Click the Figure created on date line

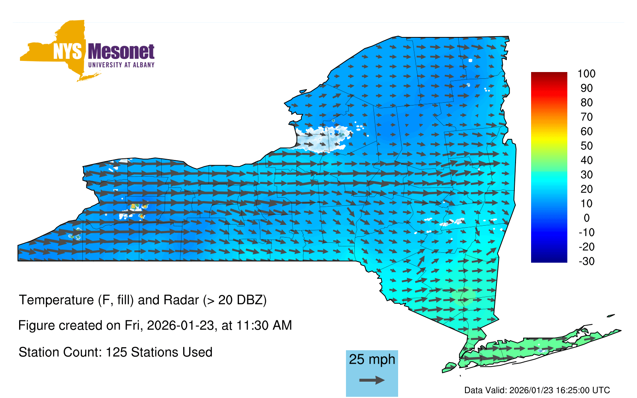click(x=155, y=326)
